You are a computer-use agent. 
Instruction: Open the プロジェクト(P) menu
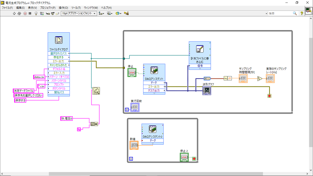(48, 8)
